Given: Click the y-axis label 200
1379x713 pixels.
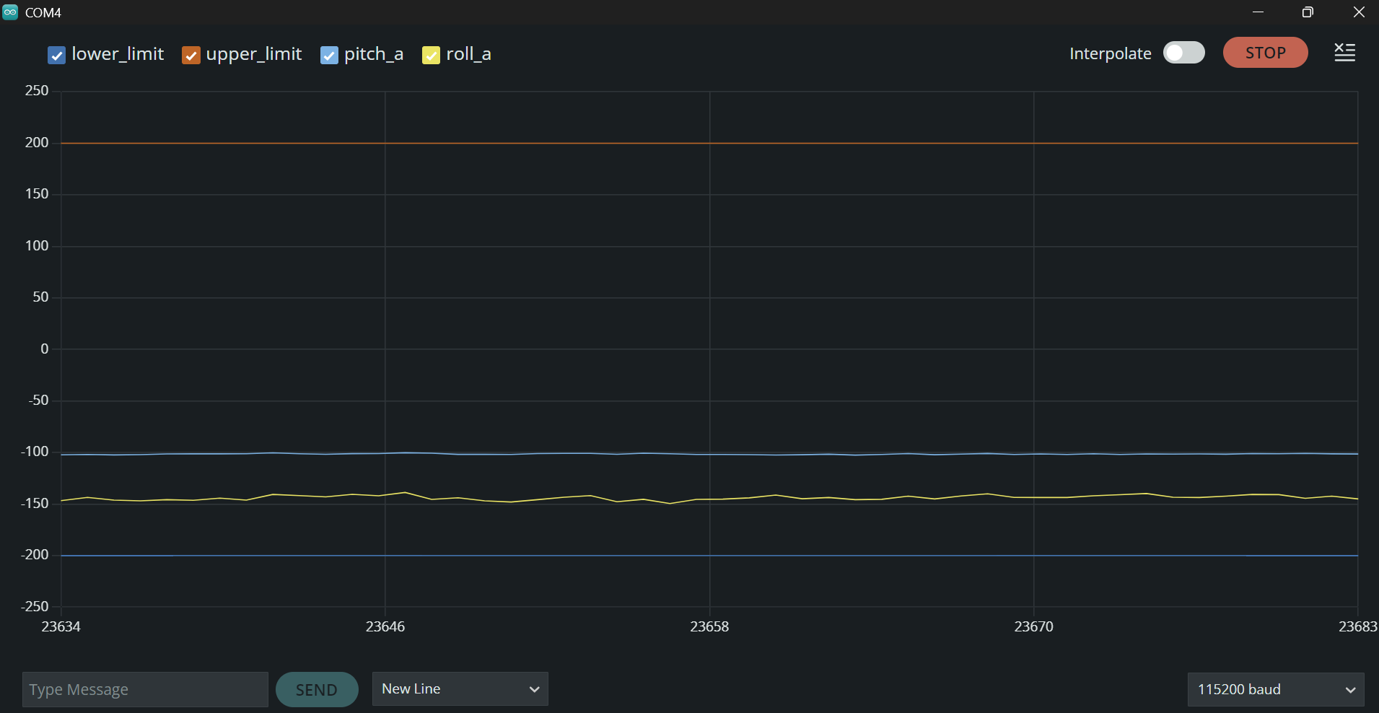Looking at the screenshot, I should point(37,142).
